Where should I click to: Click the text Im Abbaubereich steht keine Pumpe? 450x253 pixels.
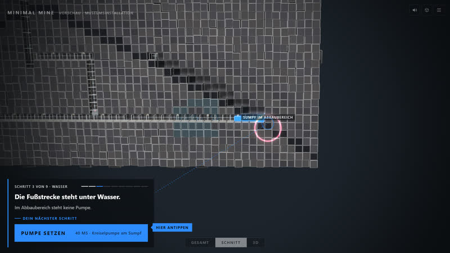pyautogui.click(x=53, y=207)
